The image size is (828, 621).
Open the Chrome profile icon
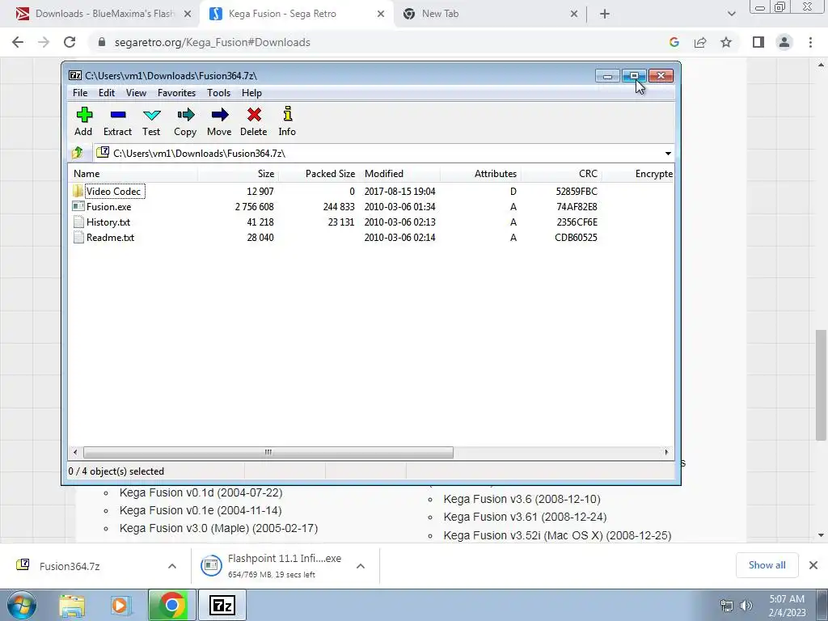click(x=784, y=42)
